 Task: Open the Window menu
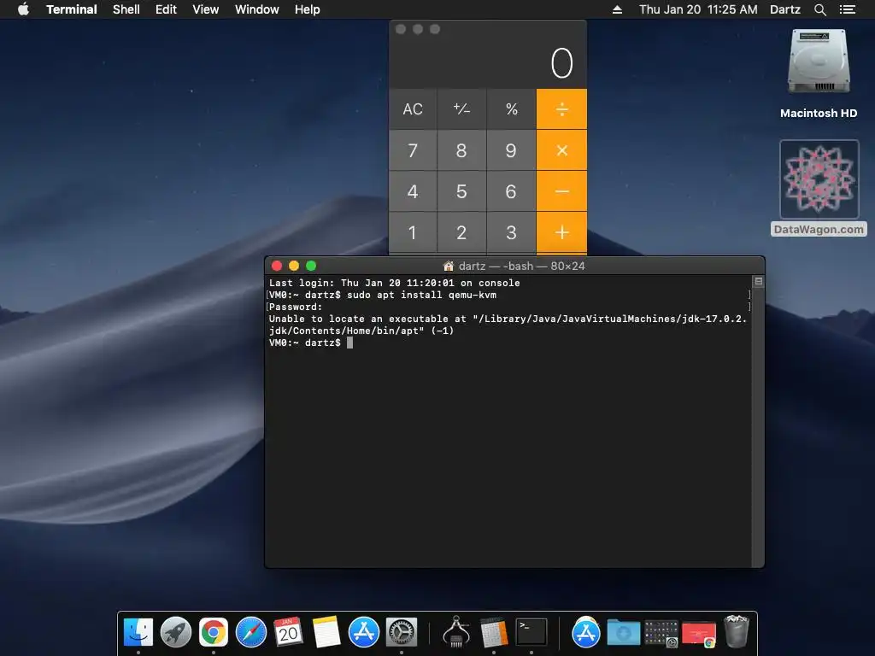pos(256,9)
